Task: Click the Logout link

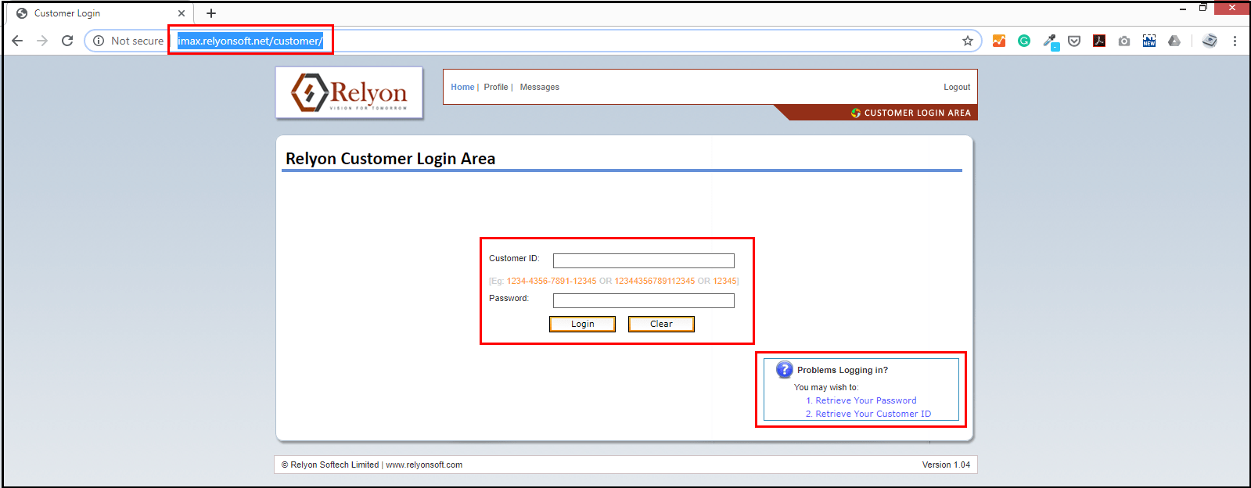Action: coord(957,87)
